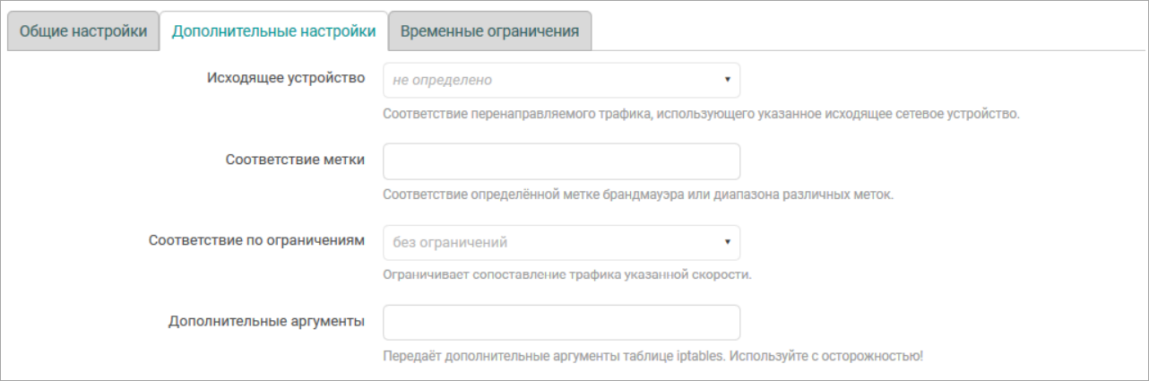Viewport: 1149px width, 381px height.
Task: Select the Дополнительные настройки tab
Action: click(x=273, y=31)
